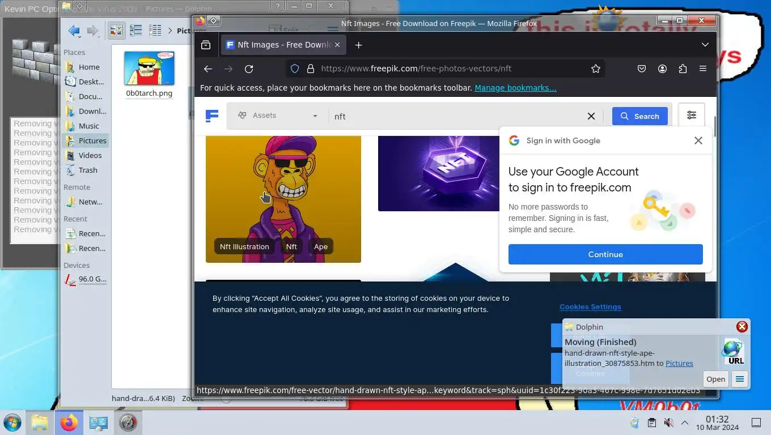Open Firefox account icon
Image resolution: width=771 pixels, height=435 pixels.
[x=662, y=69]
